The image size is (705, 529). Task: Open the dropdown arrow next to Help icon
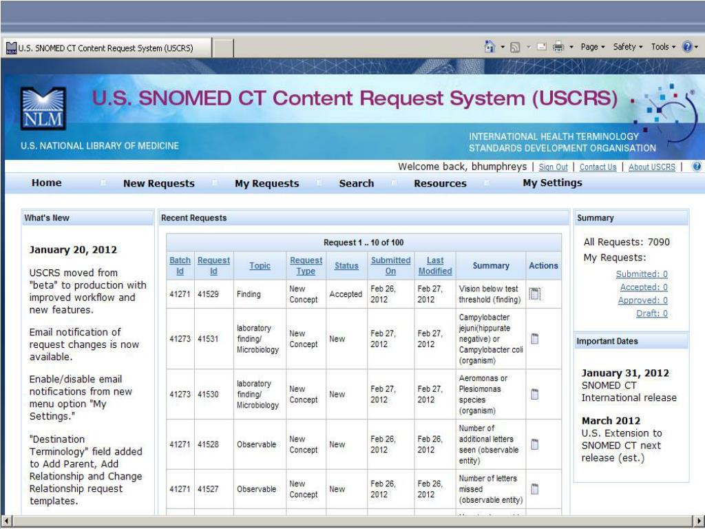click(x=697, y=47)
